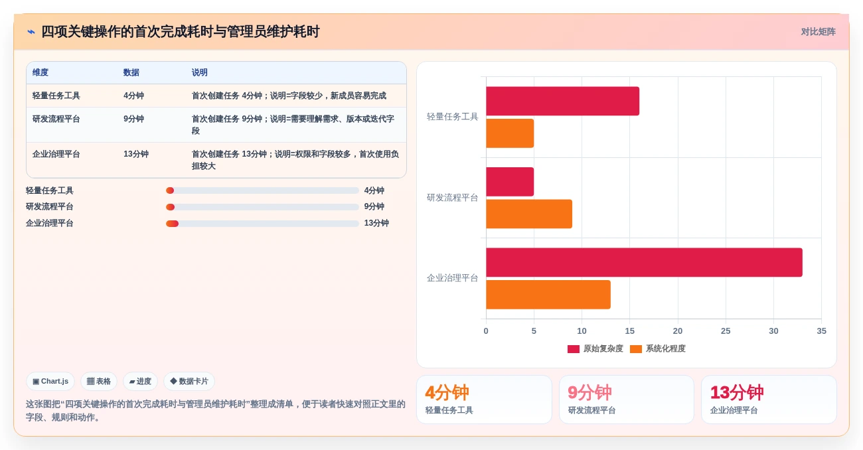Click the 轻量任务工具 progress bar
Viewport: 863px width, 450px height.
(262, 190)
